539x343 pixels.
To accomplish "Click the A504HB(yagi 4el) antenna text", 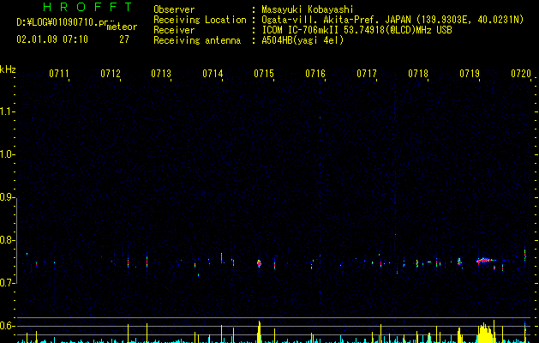I will click(302, 40).
